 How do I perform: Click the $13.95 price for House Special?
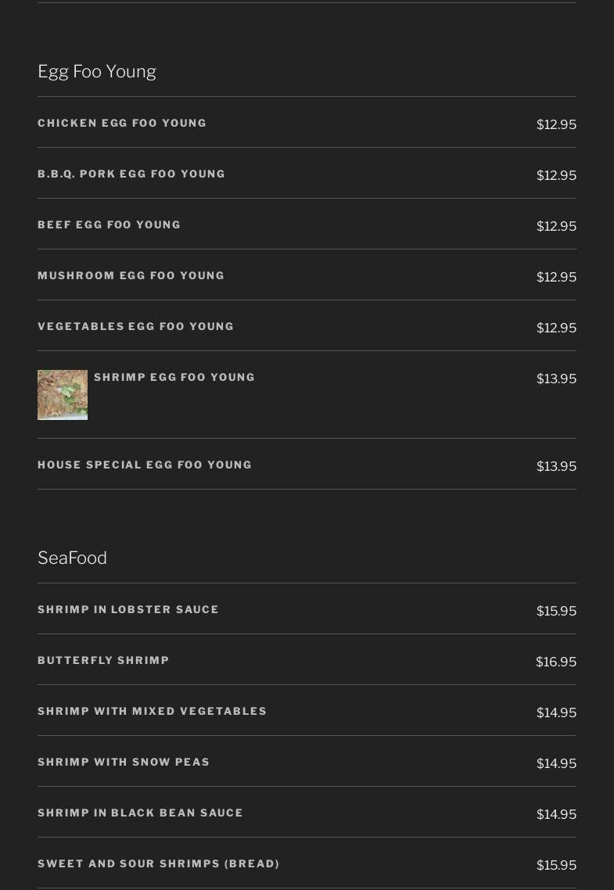point(557,466)
